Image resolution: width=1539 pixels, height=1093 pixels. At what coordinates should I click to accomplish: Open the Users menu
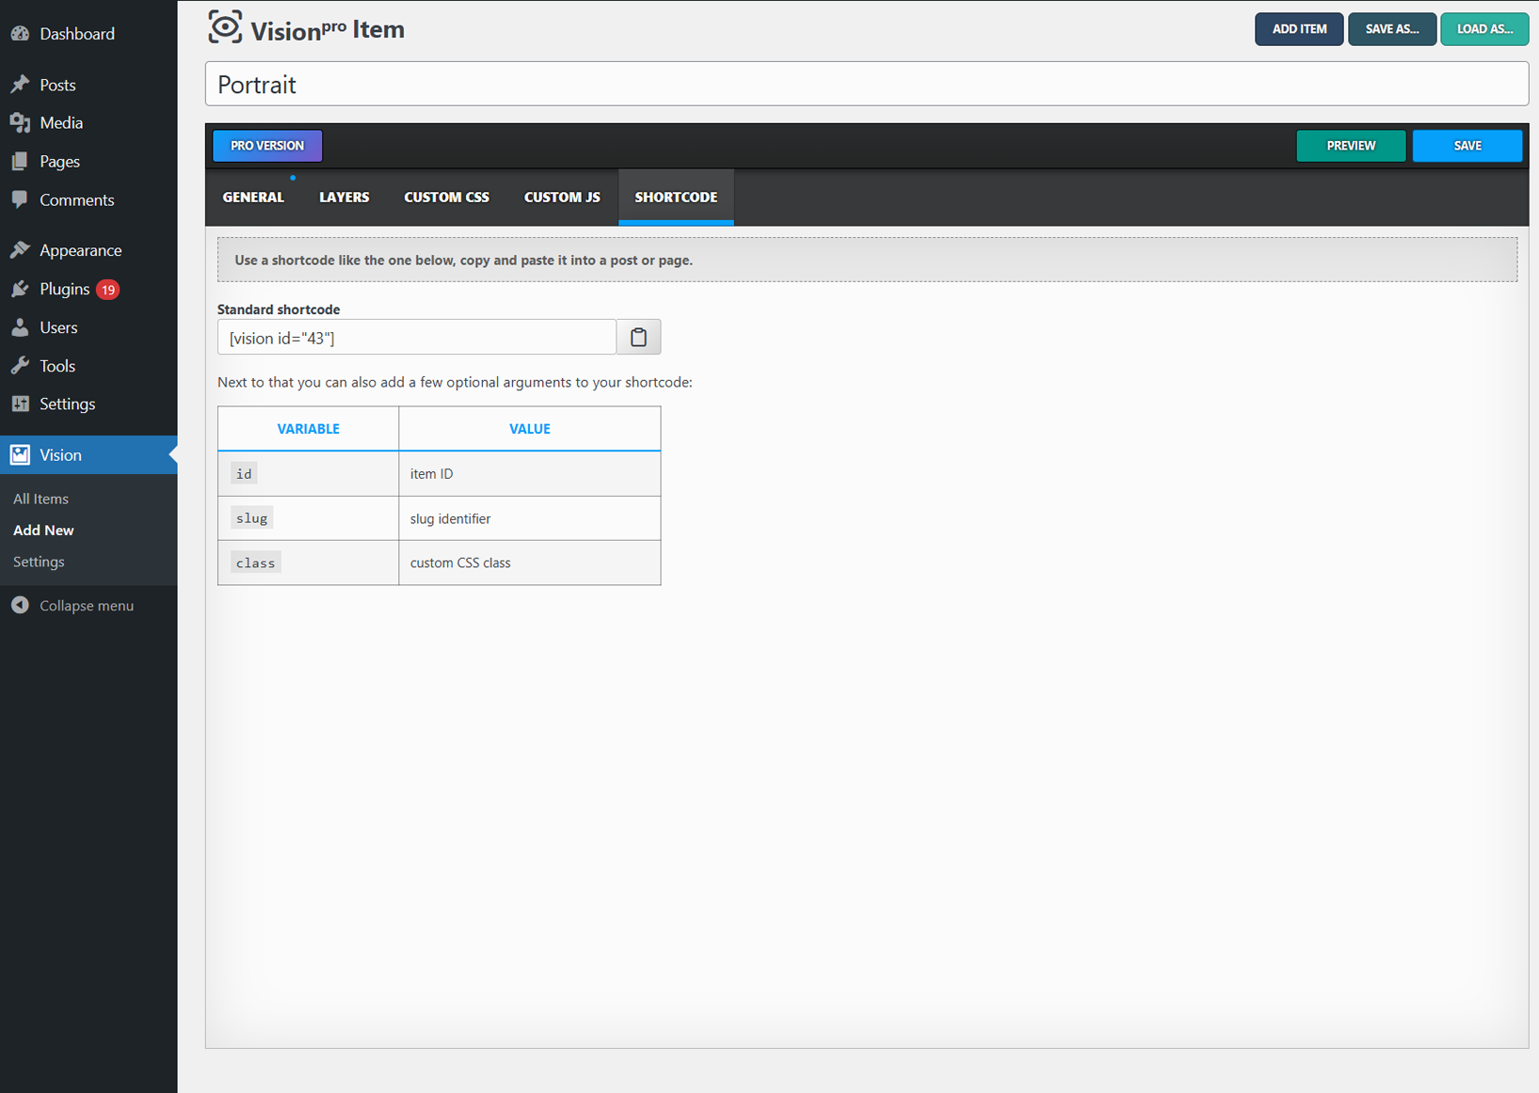(x=88, y=327)
